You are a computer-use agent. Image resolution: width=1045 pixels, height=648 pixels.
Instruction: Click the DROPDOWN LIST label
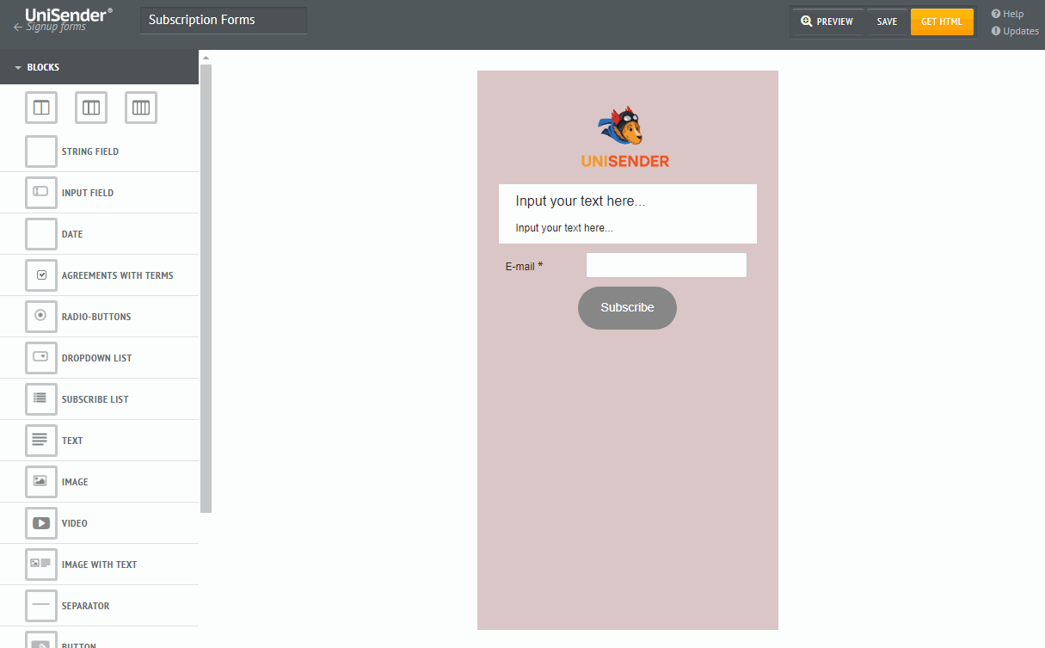pos(97,358)
